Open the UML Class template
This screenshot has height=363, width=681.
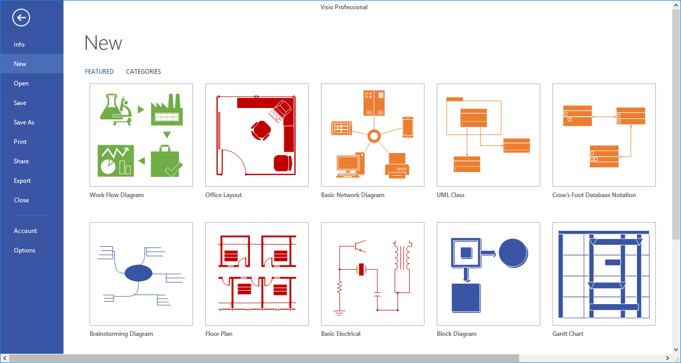pos(488,135)
